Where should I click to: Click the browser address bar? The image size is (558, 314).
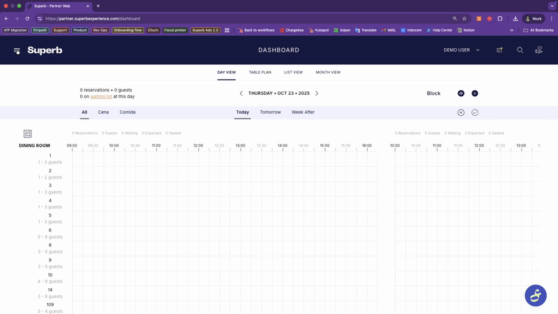pyautogui.click(x=246, y=19)
